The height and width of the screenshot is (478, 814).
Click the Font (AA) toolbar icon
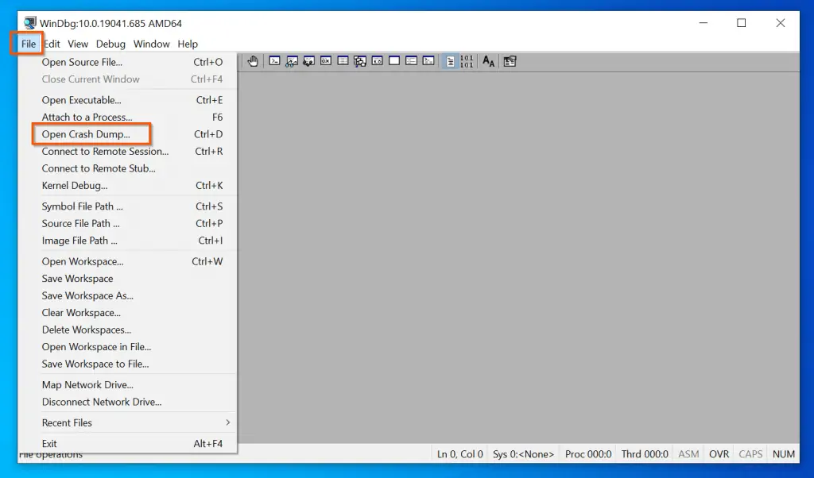(489, 61)
